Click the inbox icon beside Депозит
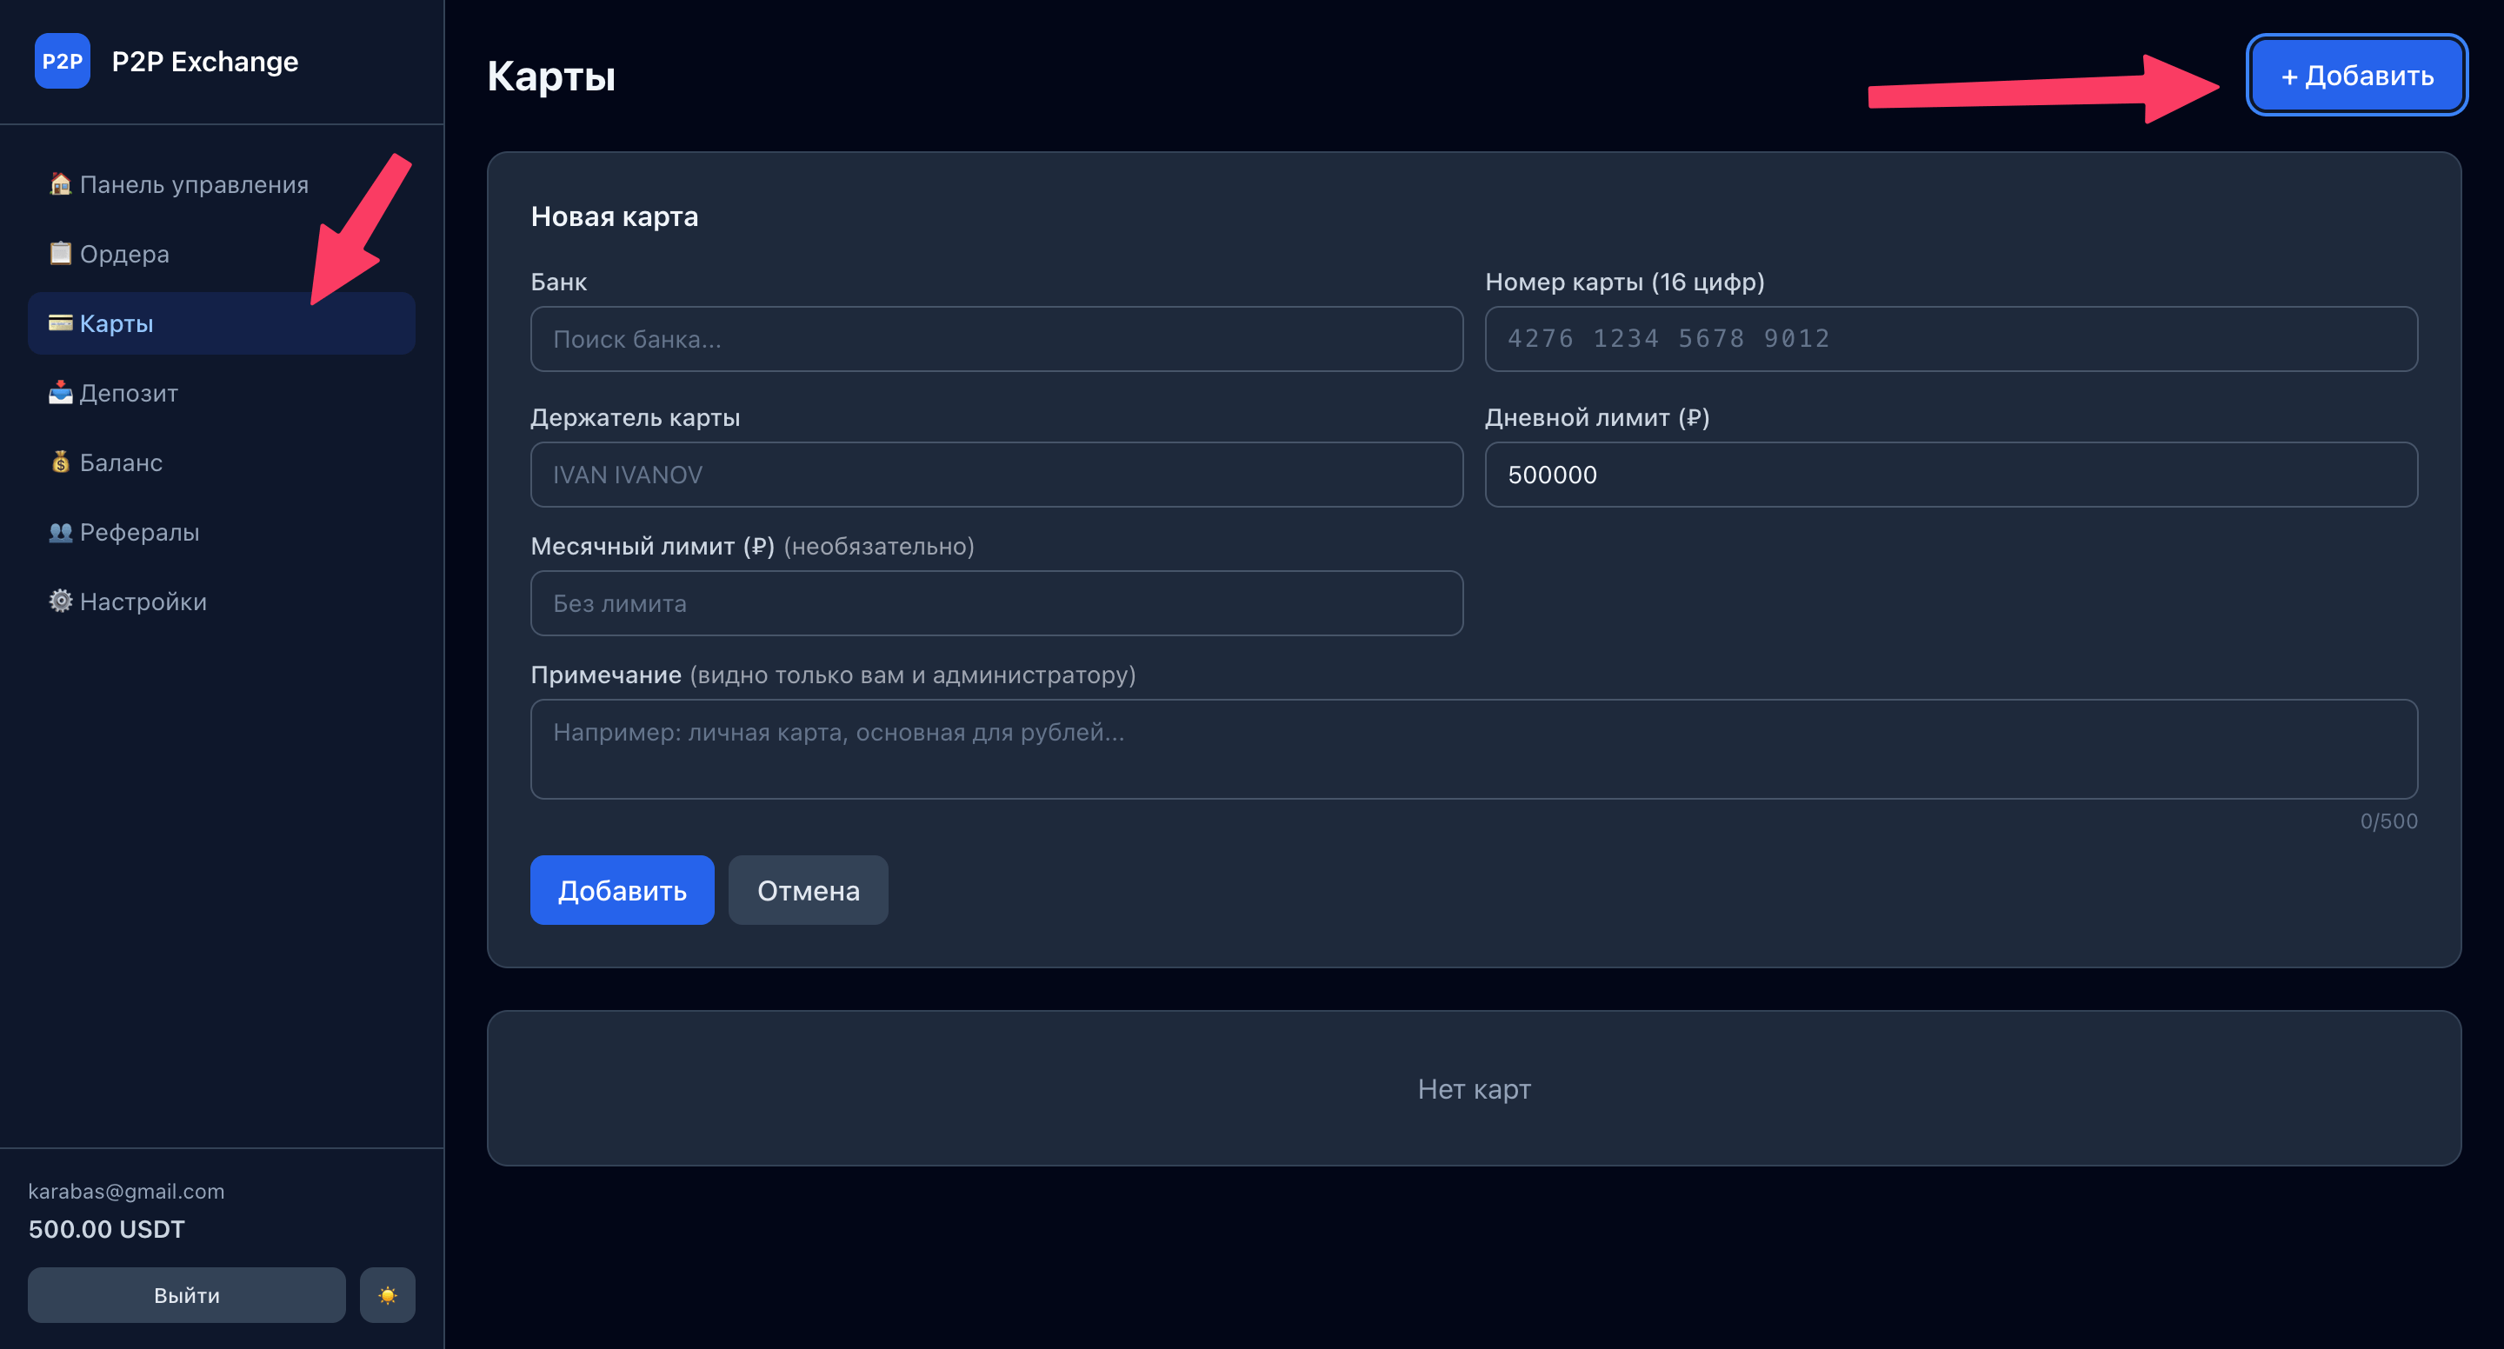Viewport: 2504px width, 1349px height. coord(60,393)
